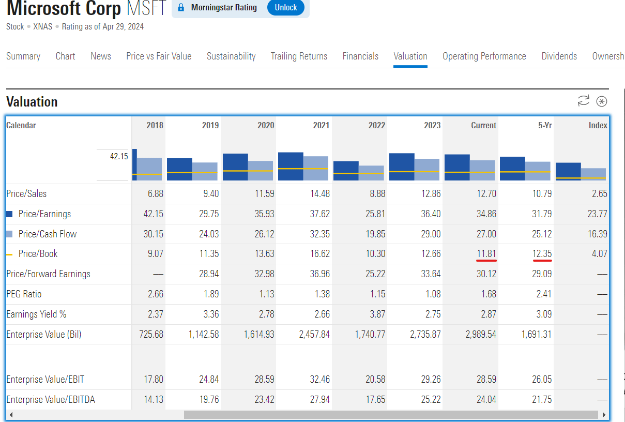The width and height of the screenshot is (625, 422).
Task: Click the Price/Sales row label
Action: [x=26, y=194]
